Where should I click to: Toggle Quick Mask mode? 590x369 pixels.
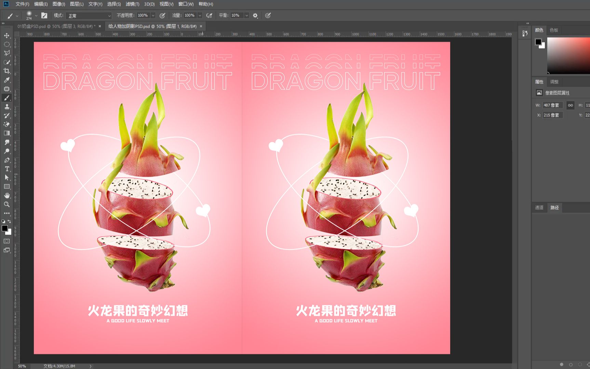[x=7, y=241]
